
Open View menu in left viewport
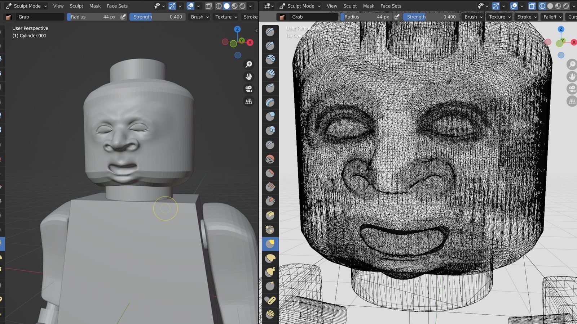(x=58, y=6)
